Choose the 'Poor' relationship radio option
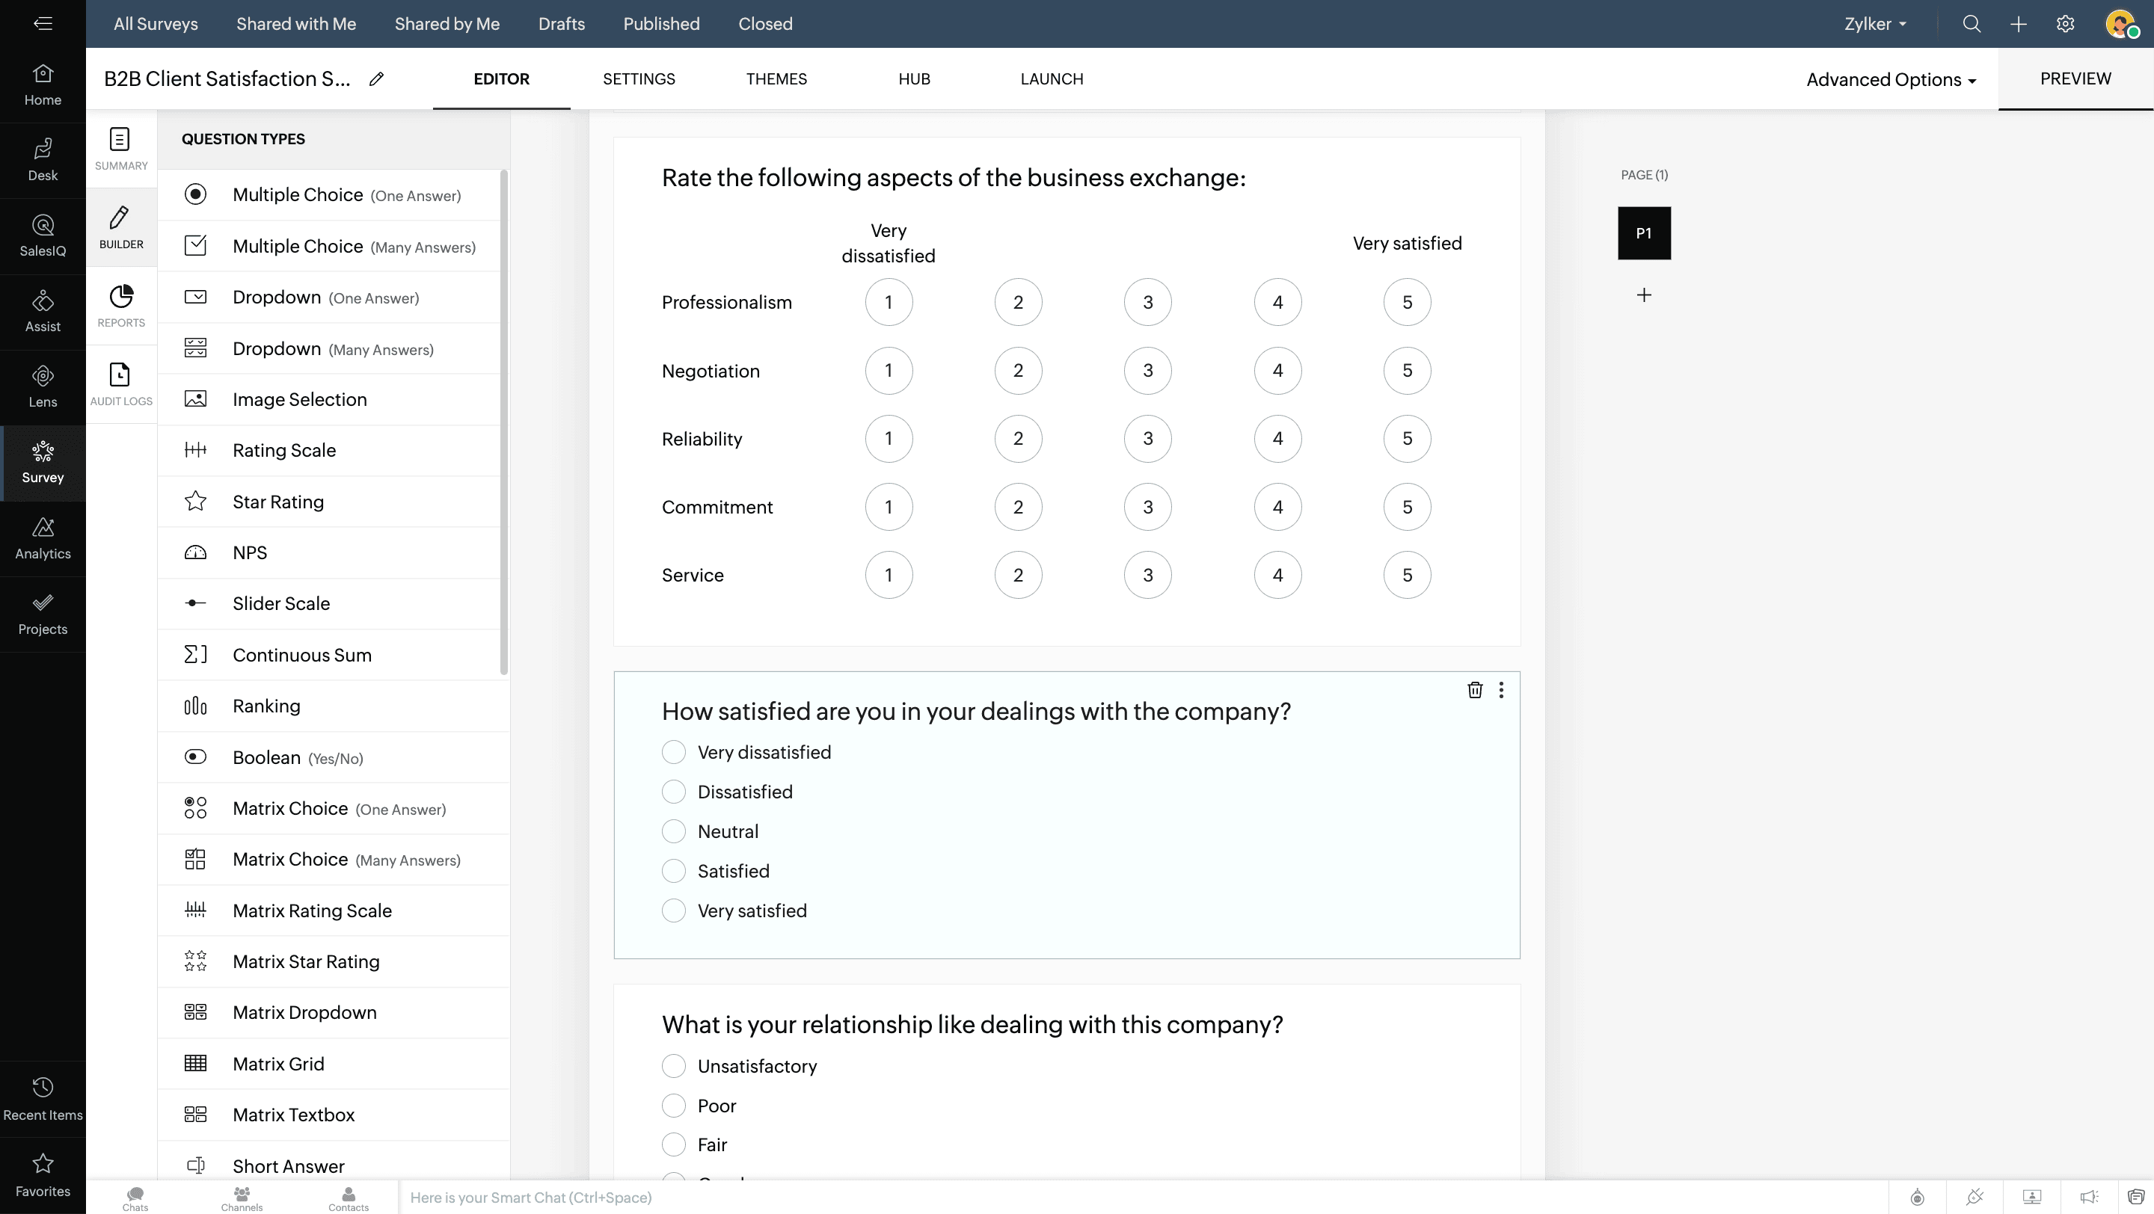Screen dimensions: 2154x1214 coord(674,1106)
